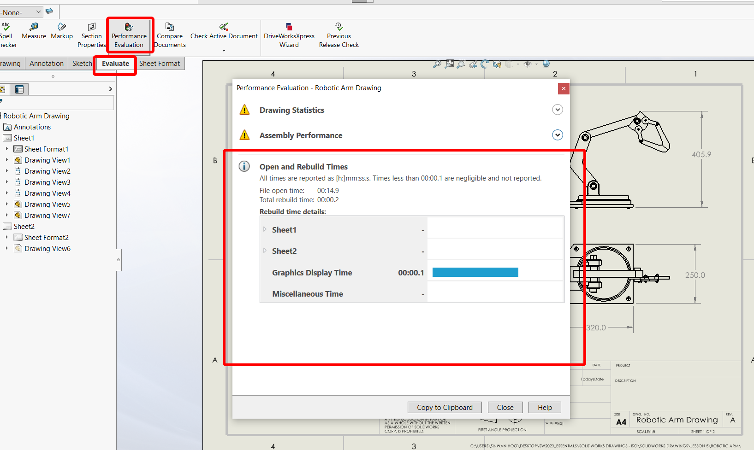754x450 pixels.
Task: Click Copy to Clipboard
Action: coord(444,407)
